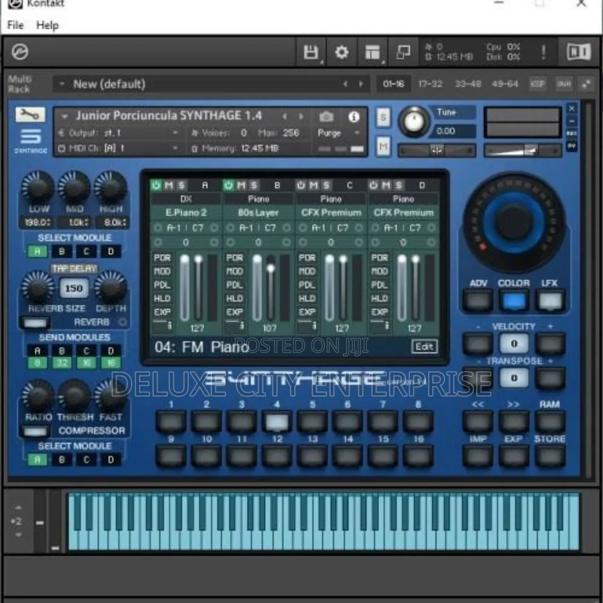The width and height of the screenshot is (603, 603).
Task: Switch to rack page 01-16
Action: (393, 84)
